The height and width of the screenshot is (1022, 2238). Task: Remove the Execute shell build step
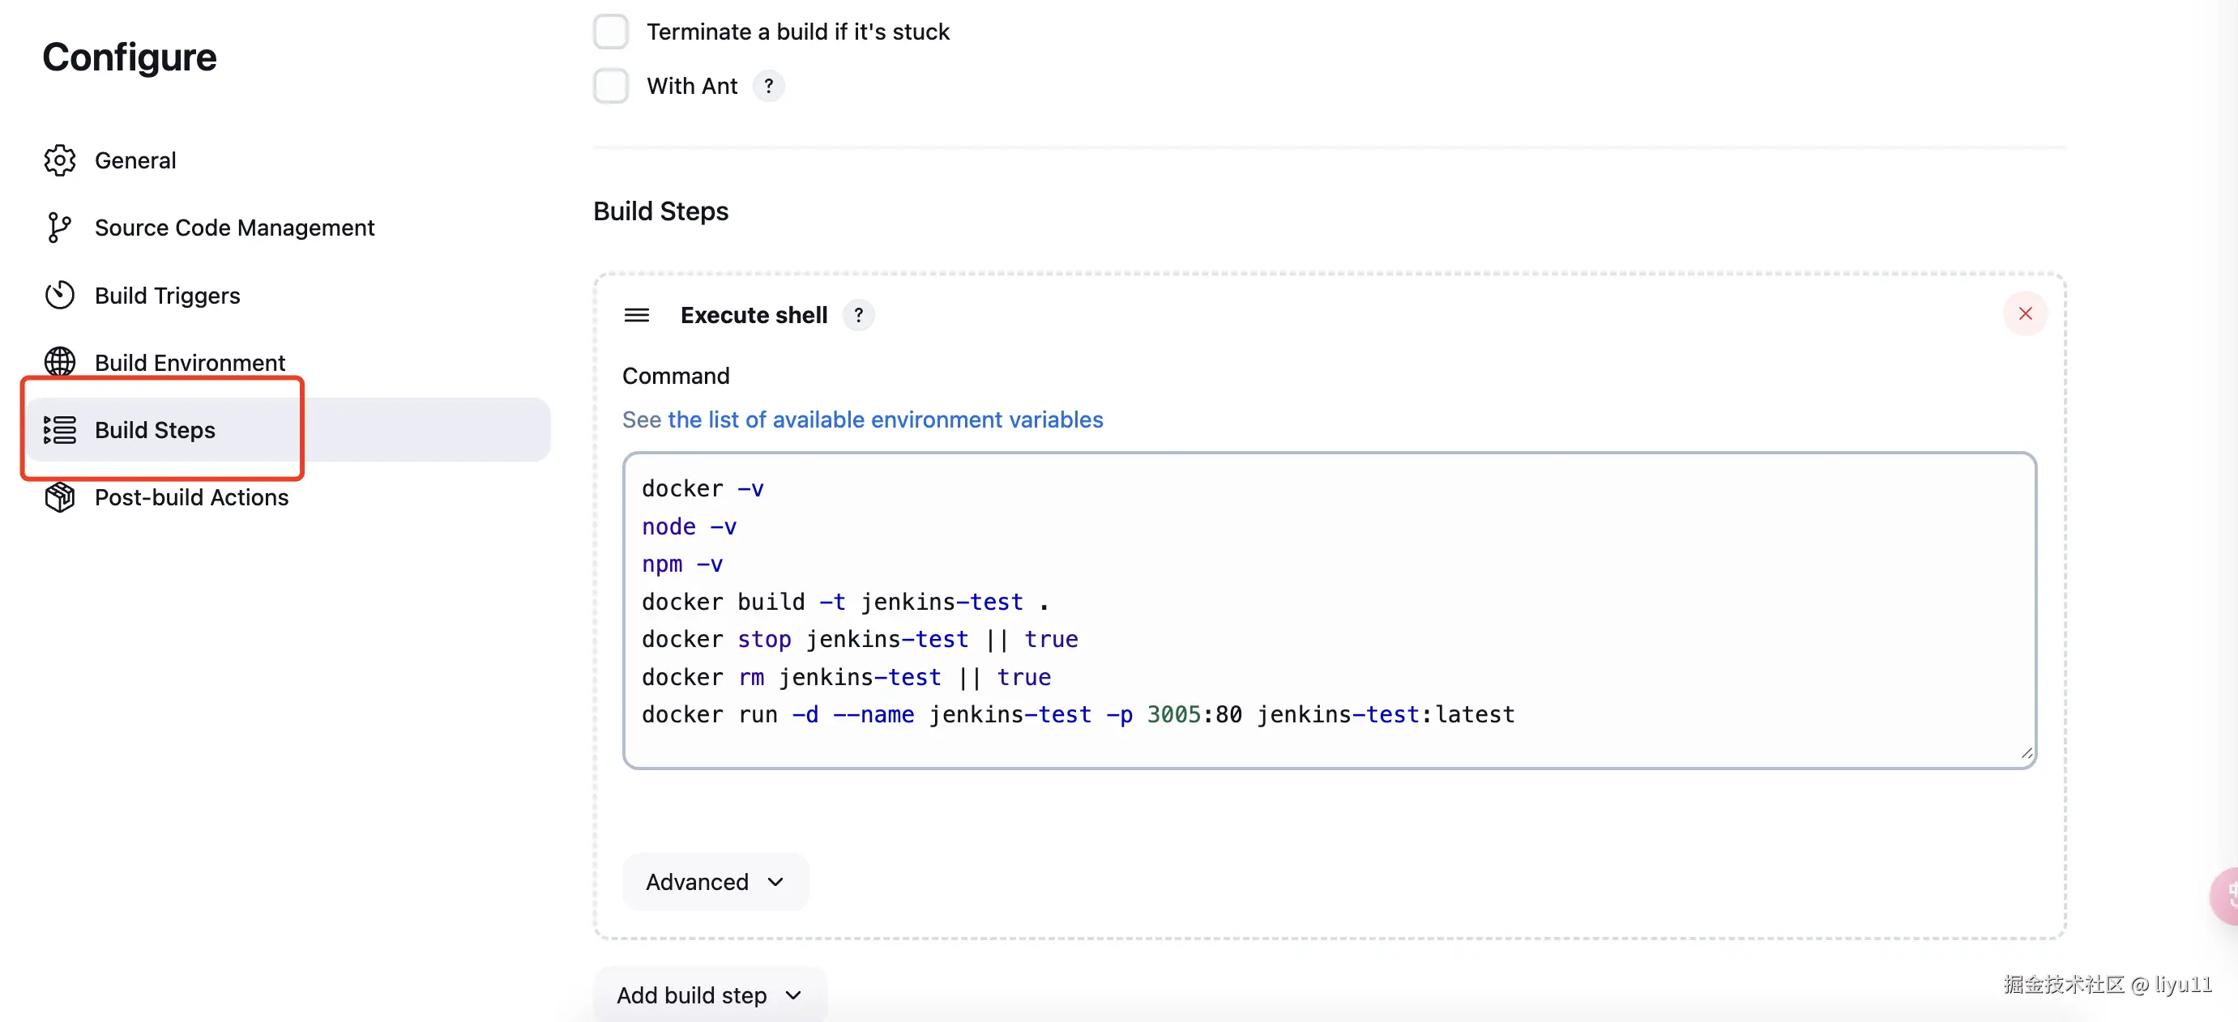tap(2024, 313)
